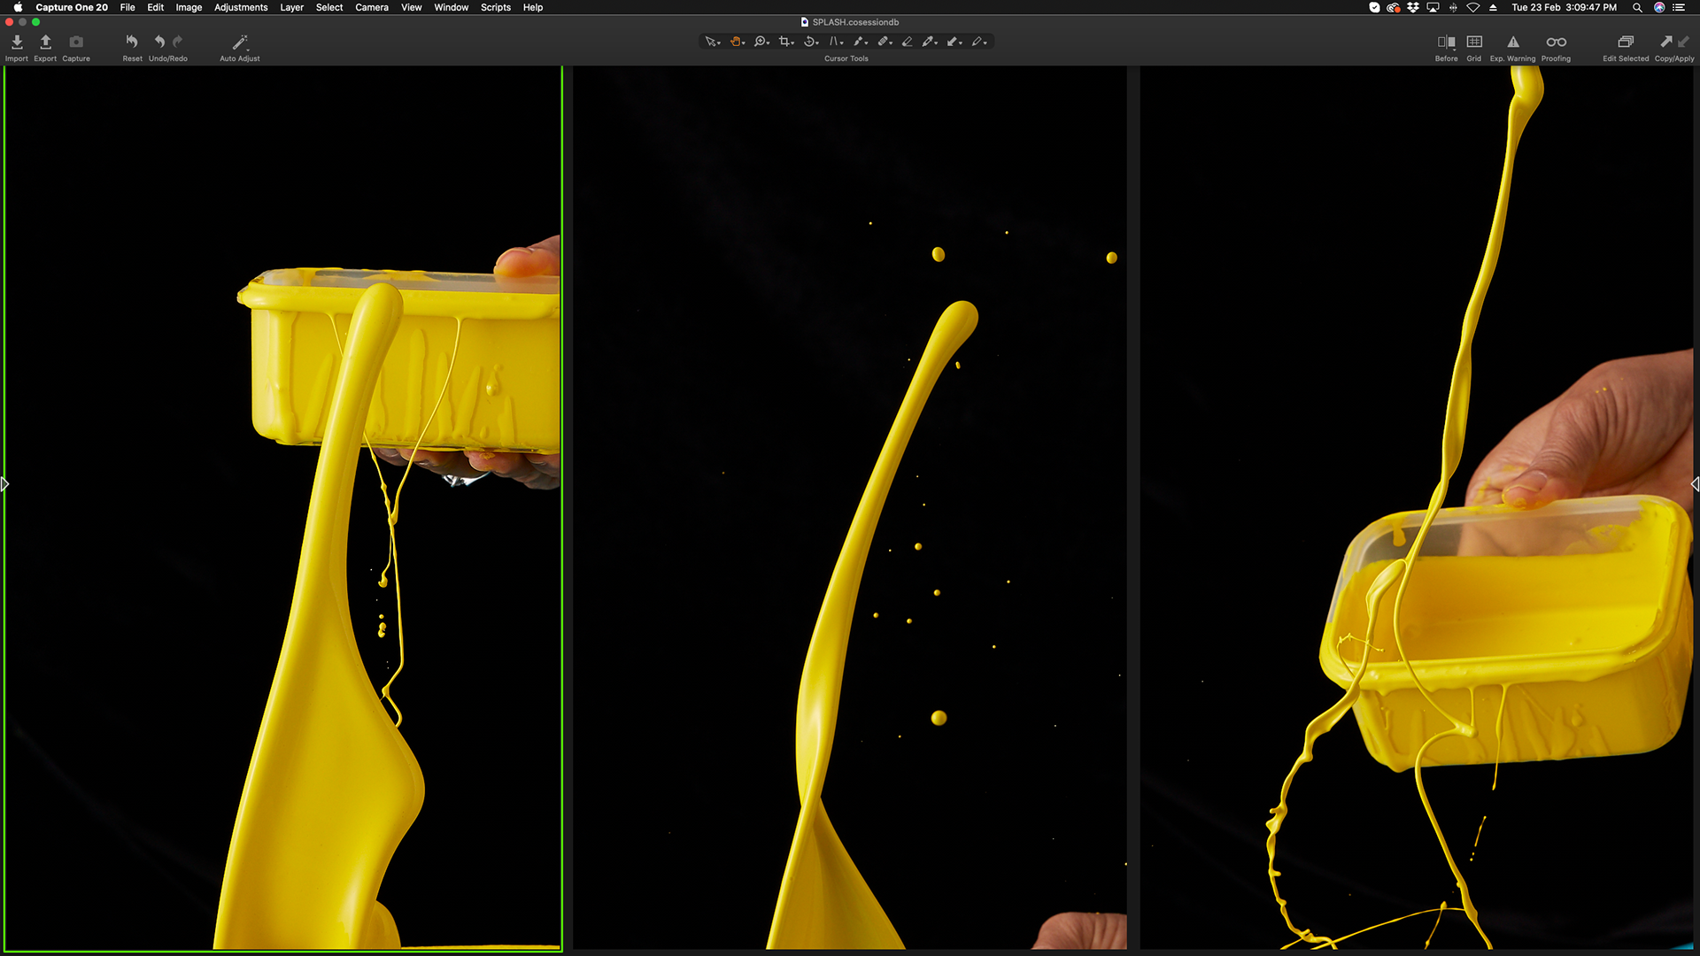Expand the left tools panel arrow
The image size is (1700, 956).
(4, 484)
